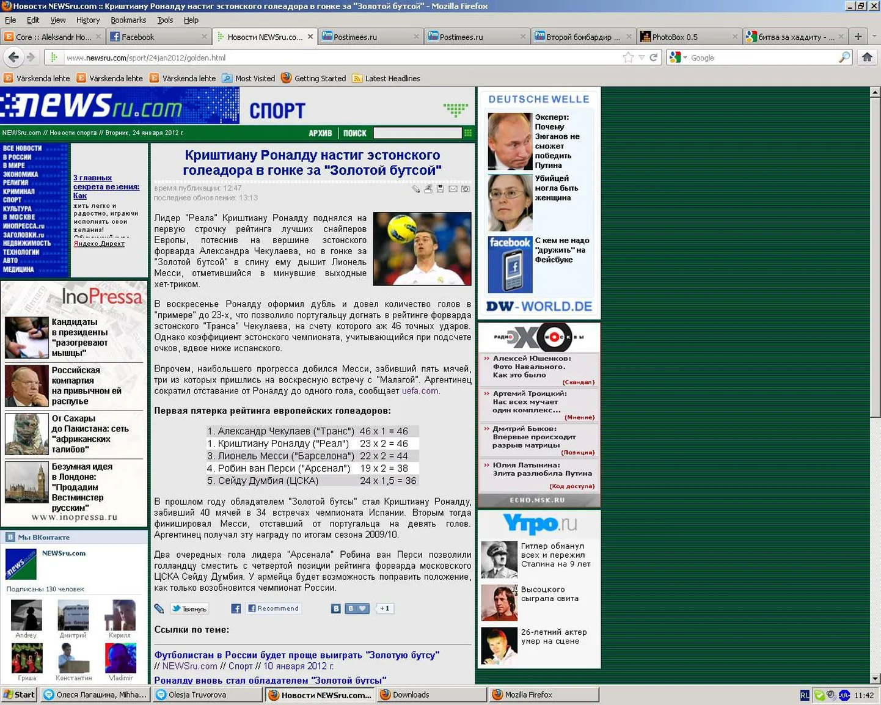Image resolution: width=881 pixels, height=705 pixels.
Task: Reload the page with the refresh icon
Action: (653, 57)
